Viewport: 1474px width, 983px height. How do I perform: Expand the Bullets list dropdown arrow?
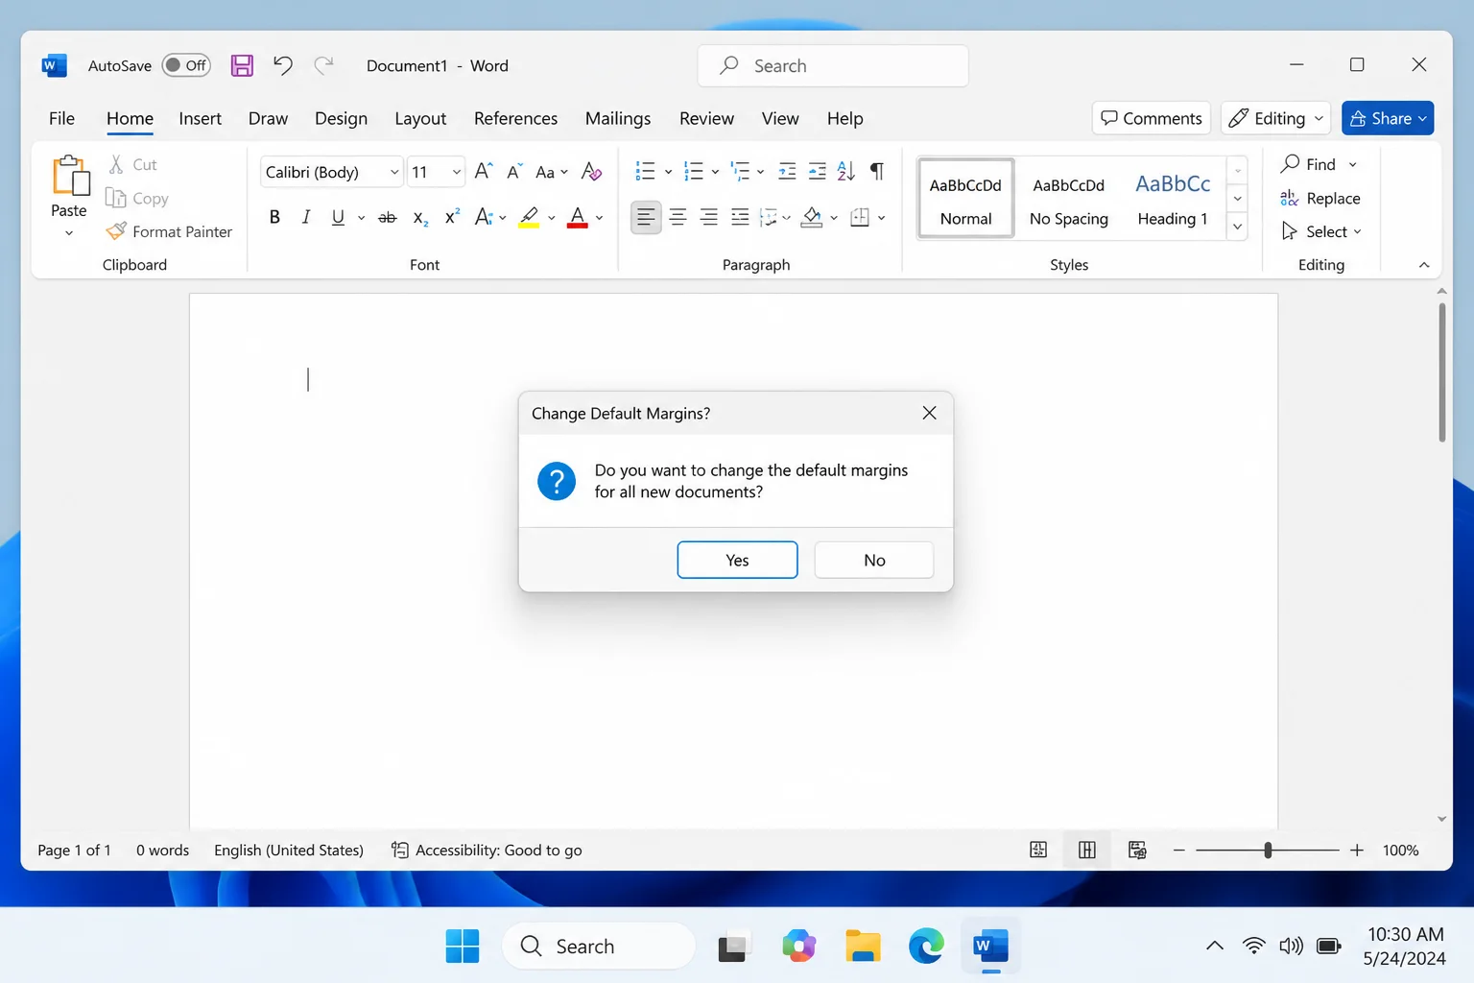point(669,172)
